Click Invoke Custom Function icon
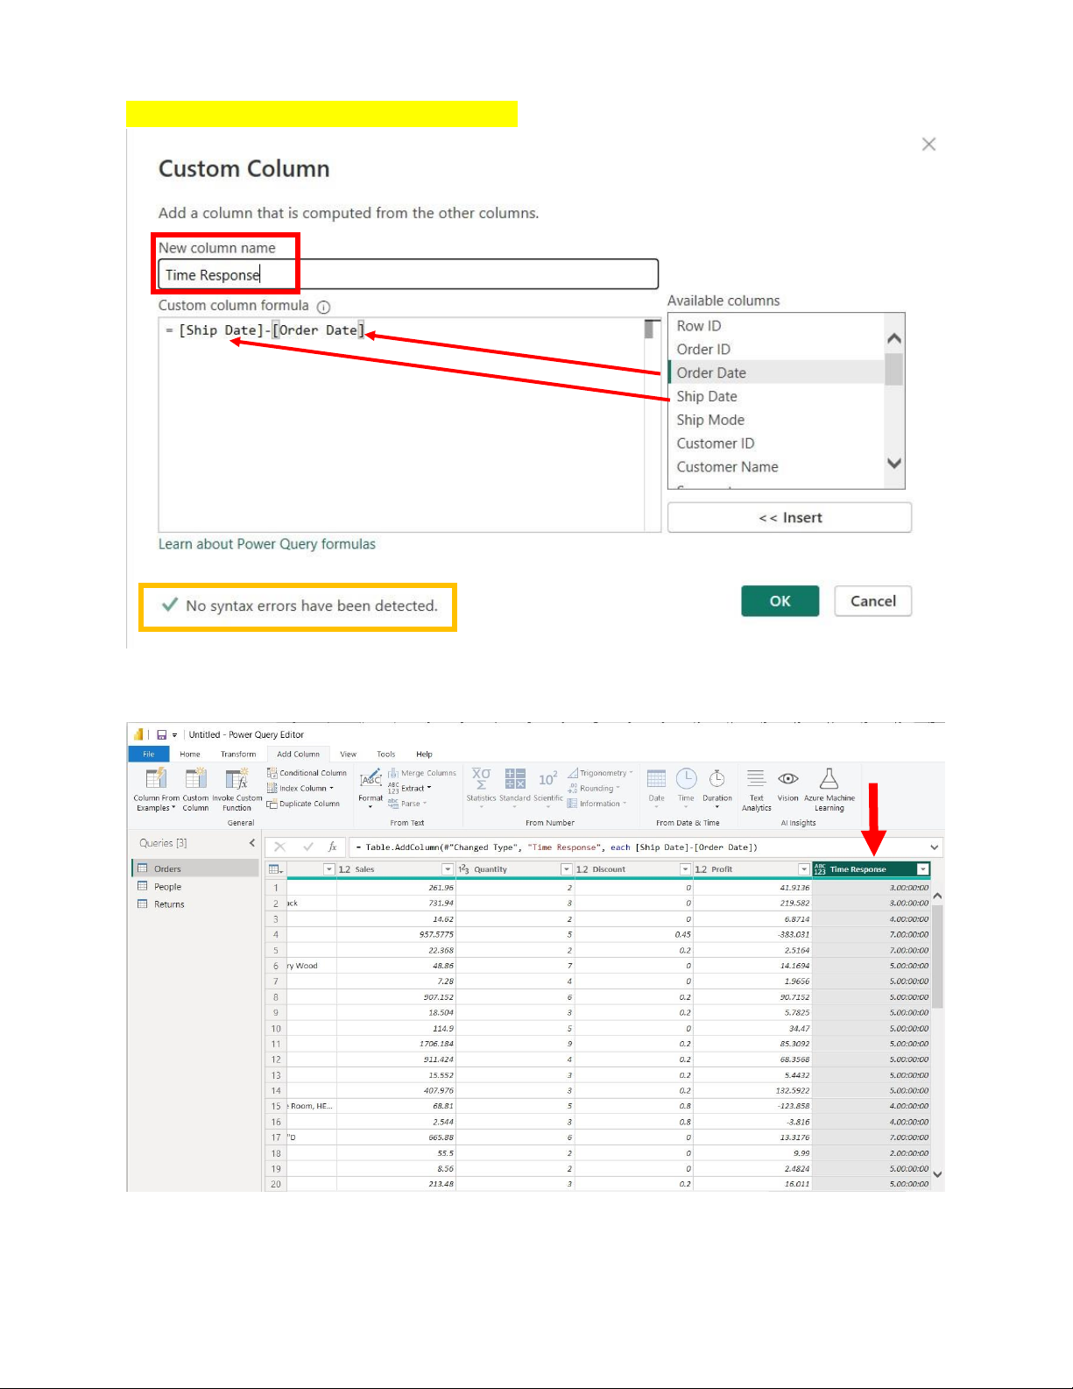This screenshot has width=1073, height=1389. pos(236,780)
